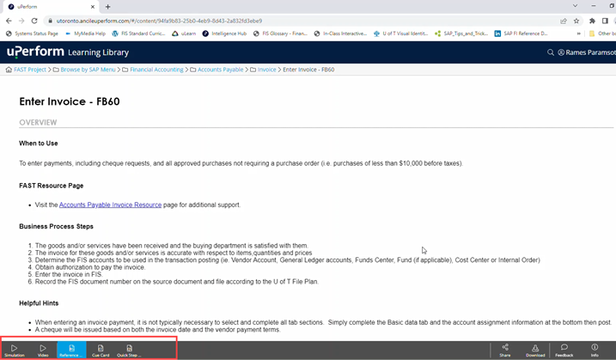
Task: Click step 'Obtain authorization to pay the invoice'
Action: point(90,267)
